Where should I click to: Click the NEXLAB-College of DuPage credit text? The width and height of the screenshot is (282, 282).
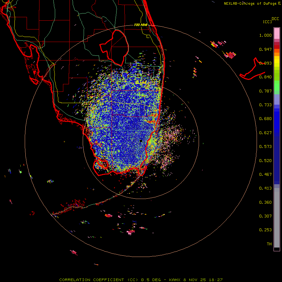250,3
